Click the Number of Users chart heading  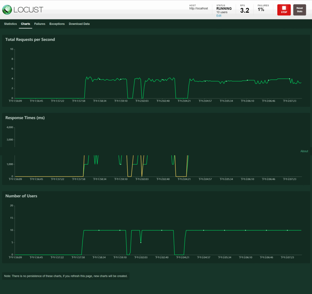[21, 196]
